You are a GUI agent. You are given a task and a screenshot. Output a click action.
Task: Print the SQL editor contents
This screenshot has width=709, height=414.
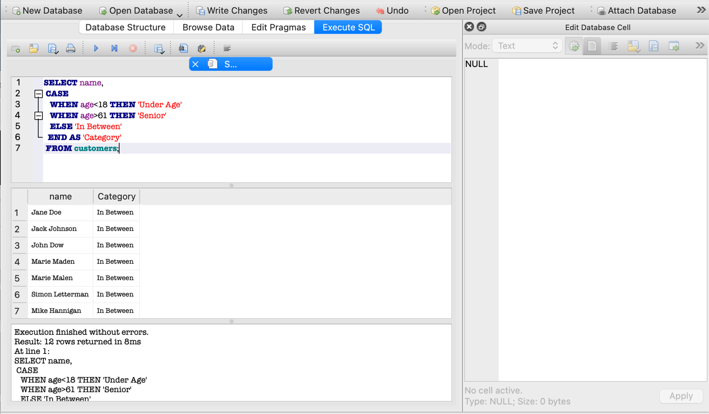point(71,49)
